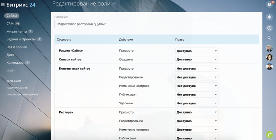Image resolution: width=276 pixels, height=140 pixels.
Task: Click the Редактирование роли page title
Action: [81, 4]
